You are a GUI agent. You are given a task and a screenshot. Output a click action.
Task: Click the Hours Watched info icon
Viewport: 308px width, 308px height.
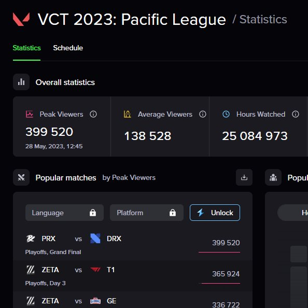(x=295, y=114)
